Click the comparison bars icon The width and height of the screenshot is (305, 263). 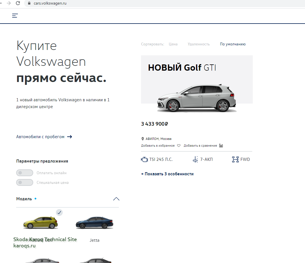coord(221,146)
